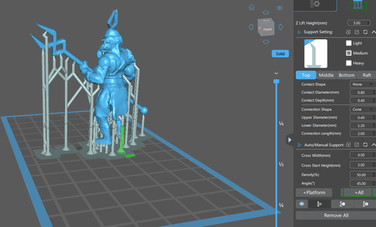The width and height of the screenshot is (376, 227).
Task: Export support settings via the export icon
Action: coord(357,32)
